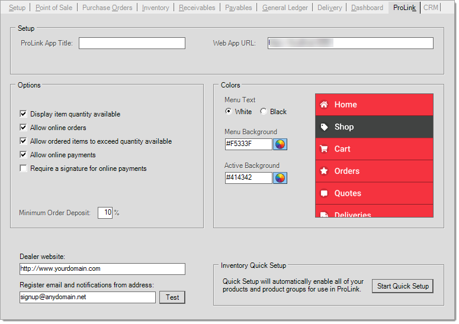Click the Web App URL field
This screenshot has height=324, width=459.
pos(351,43)
